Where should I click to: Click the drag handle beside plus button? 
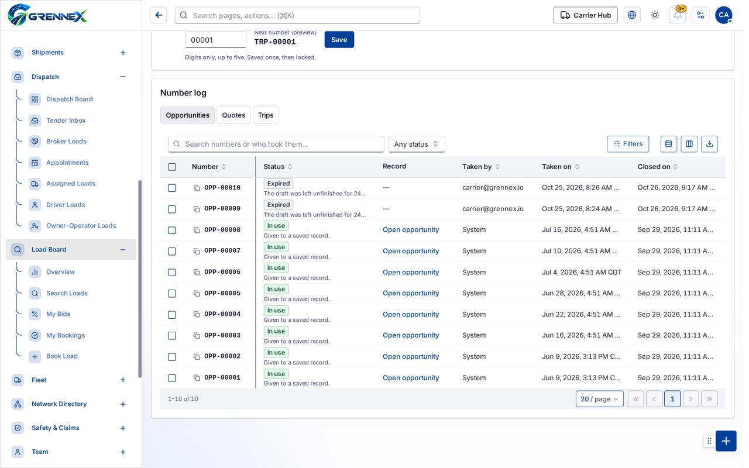click(x=709, y=441)
